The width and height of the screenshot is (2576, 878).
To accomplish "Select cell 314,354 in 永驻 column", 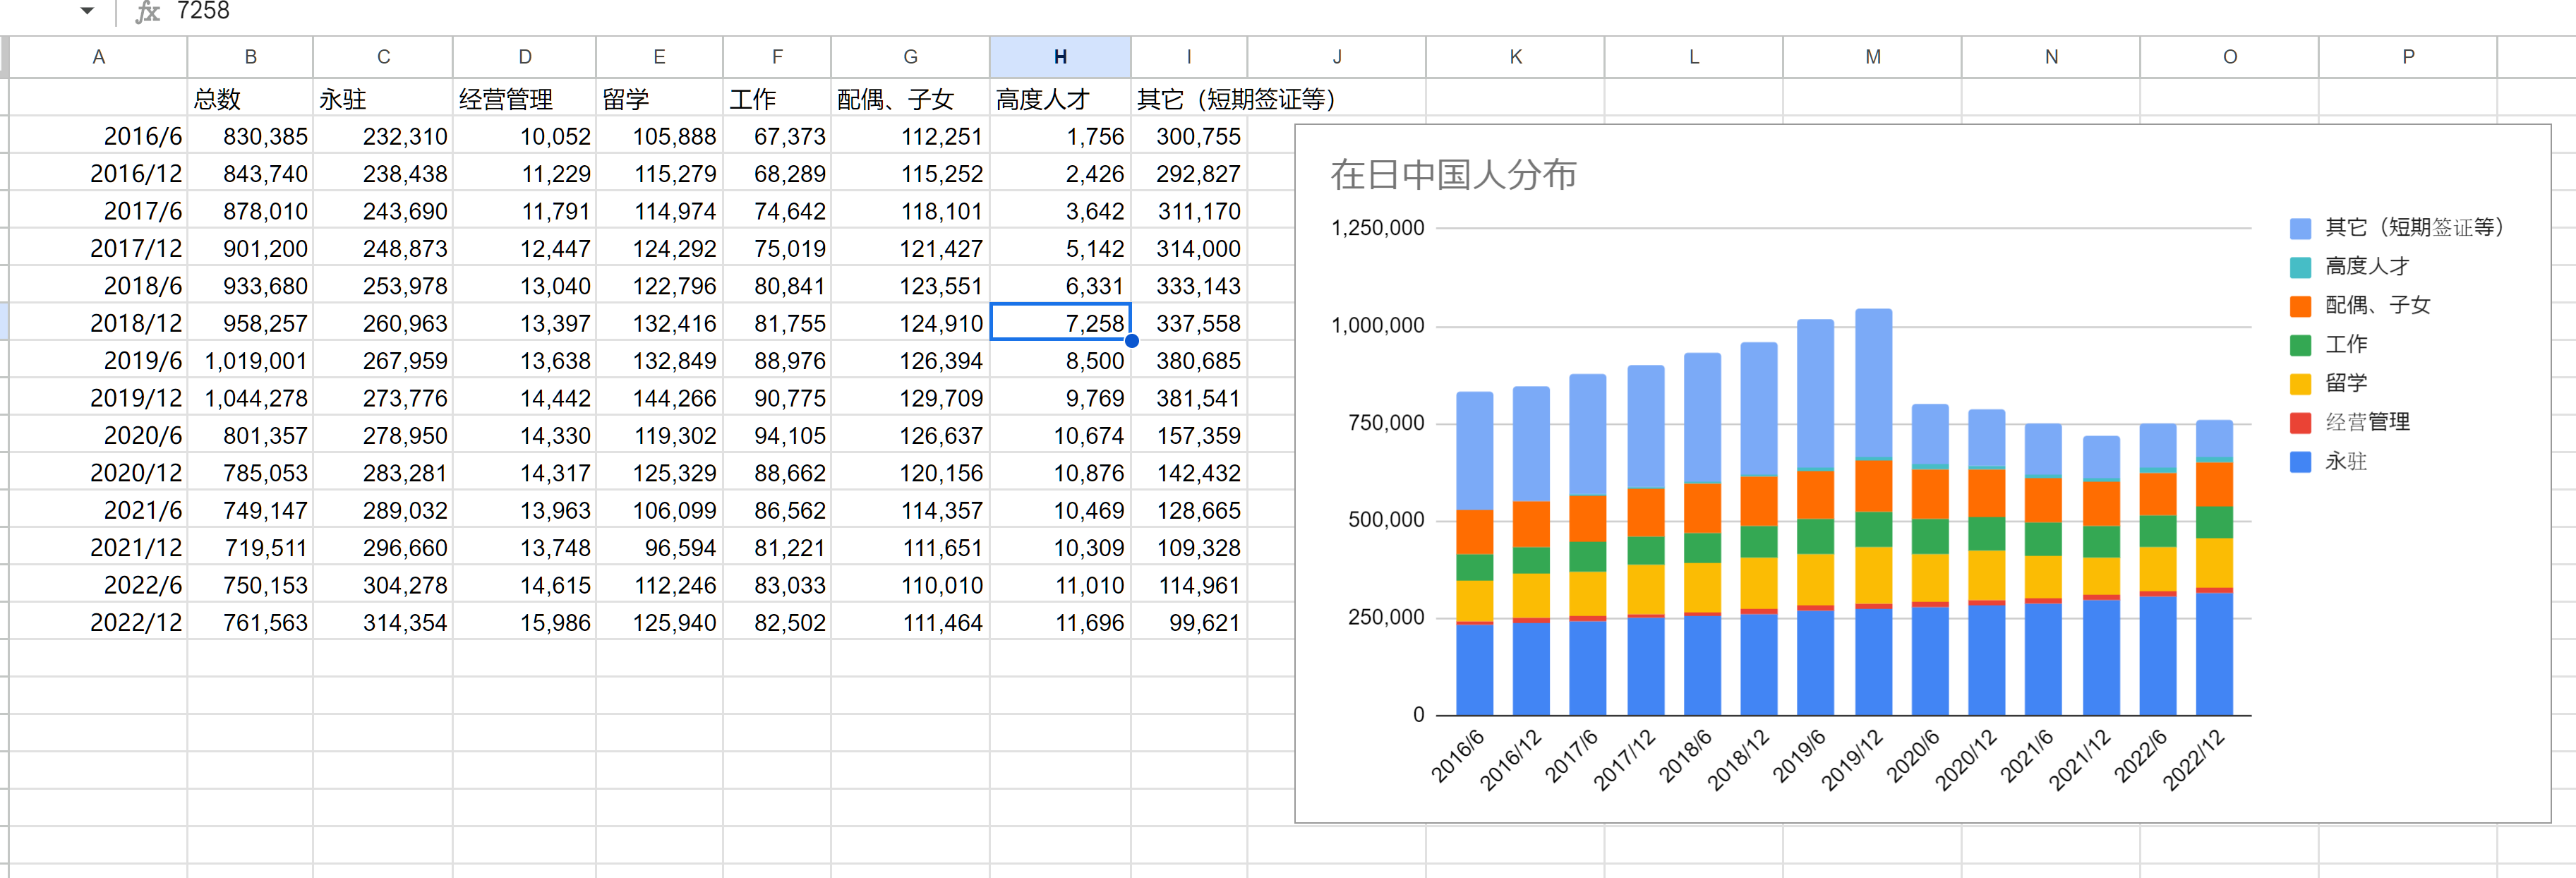I will tap(383, 622).
